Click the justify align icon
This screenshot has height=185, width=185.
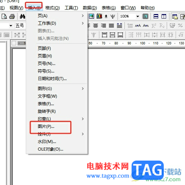[x=111, y=25]
